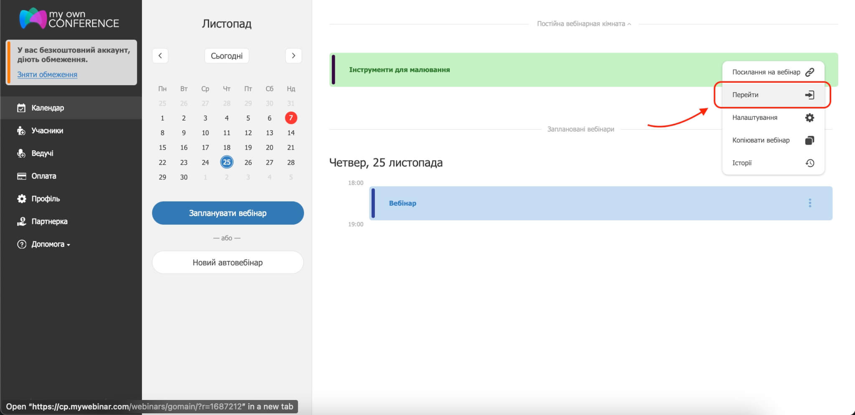Click the history clock icon beside Історії
This screenshot has height=415, width=855.
(809, 163)
